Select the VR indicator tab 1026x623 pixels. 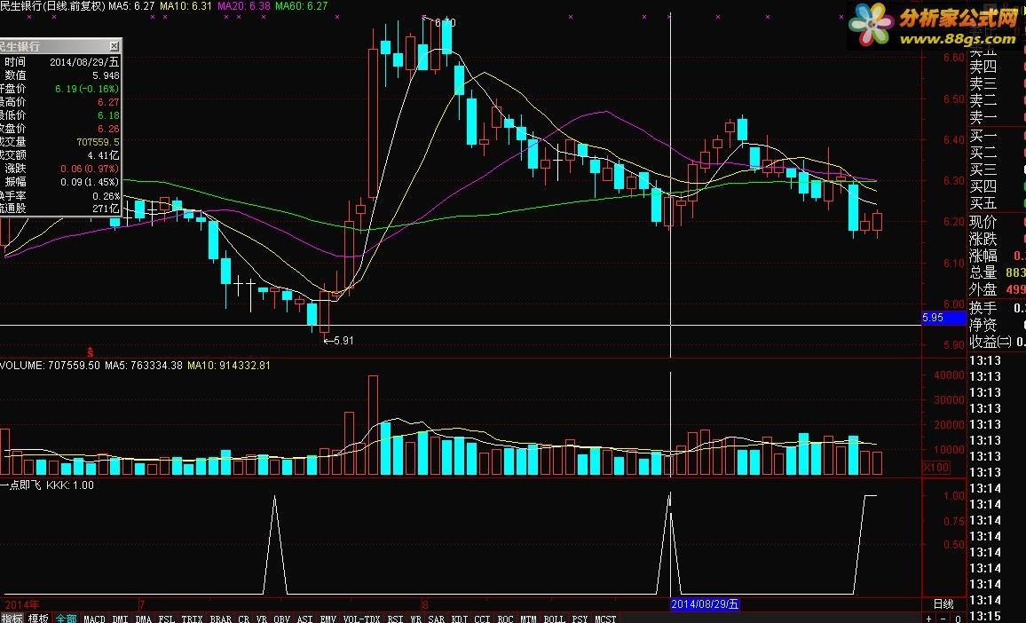coord(262,619)
